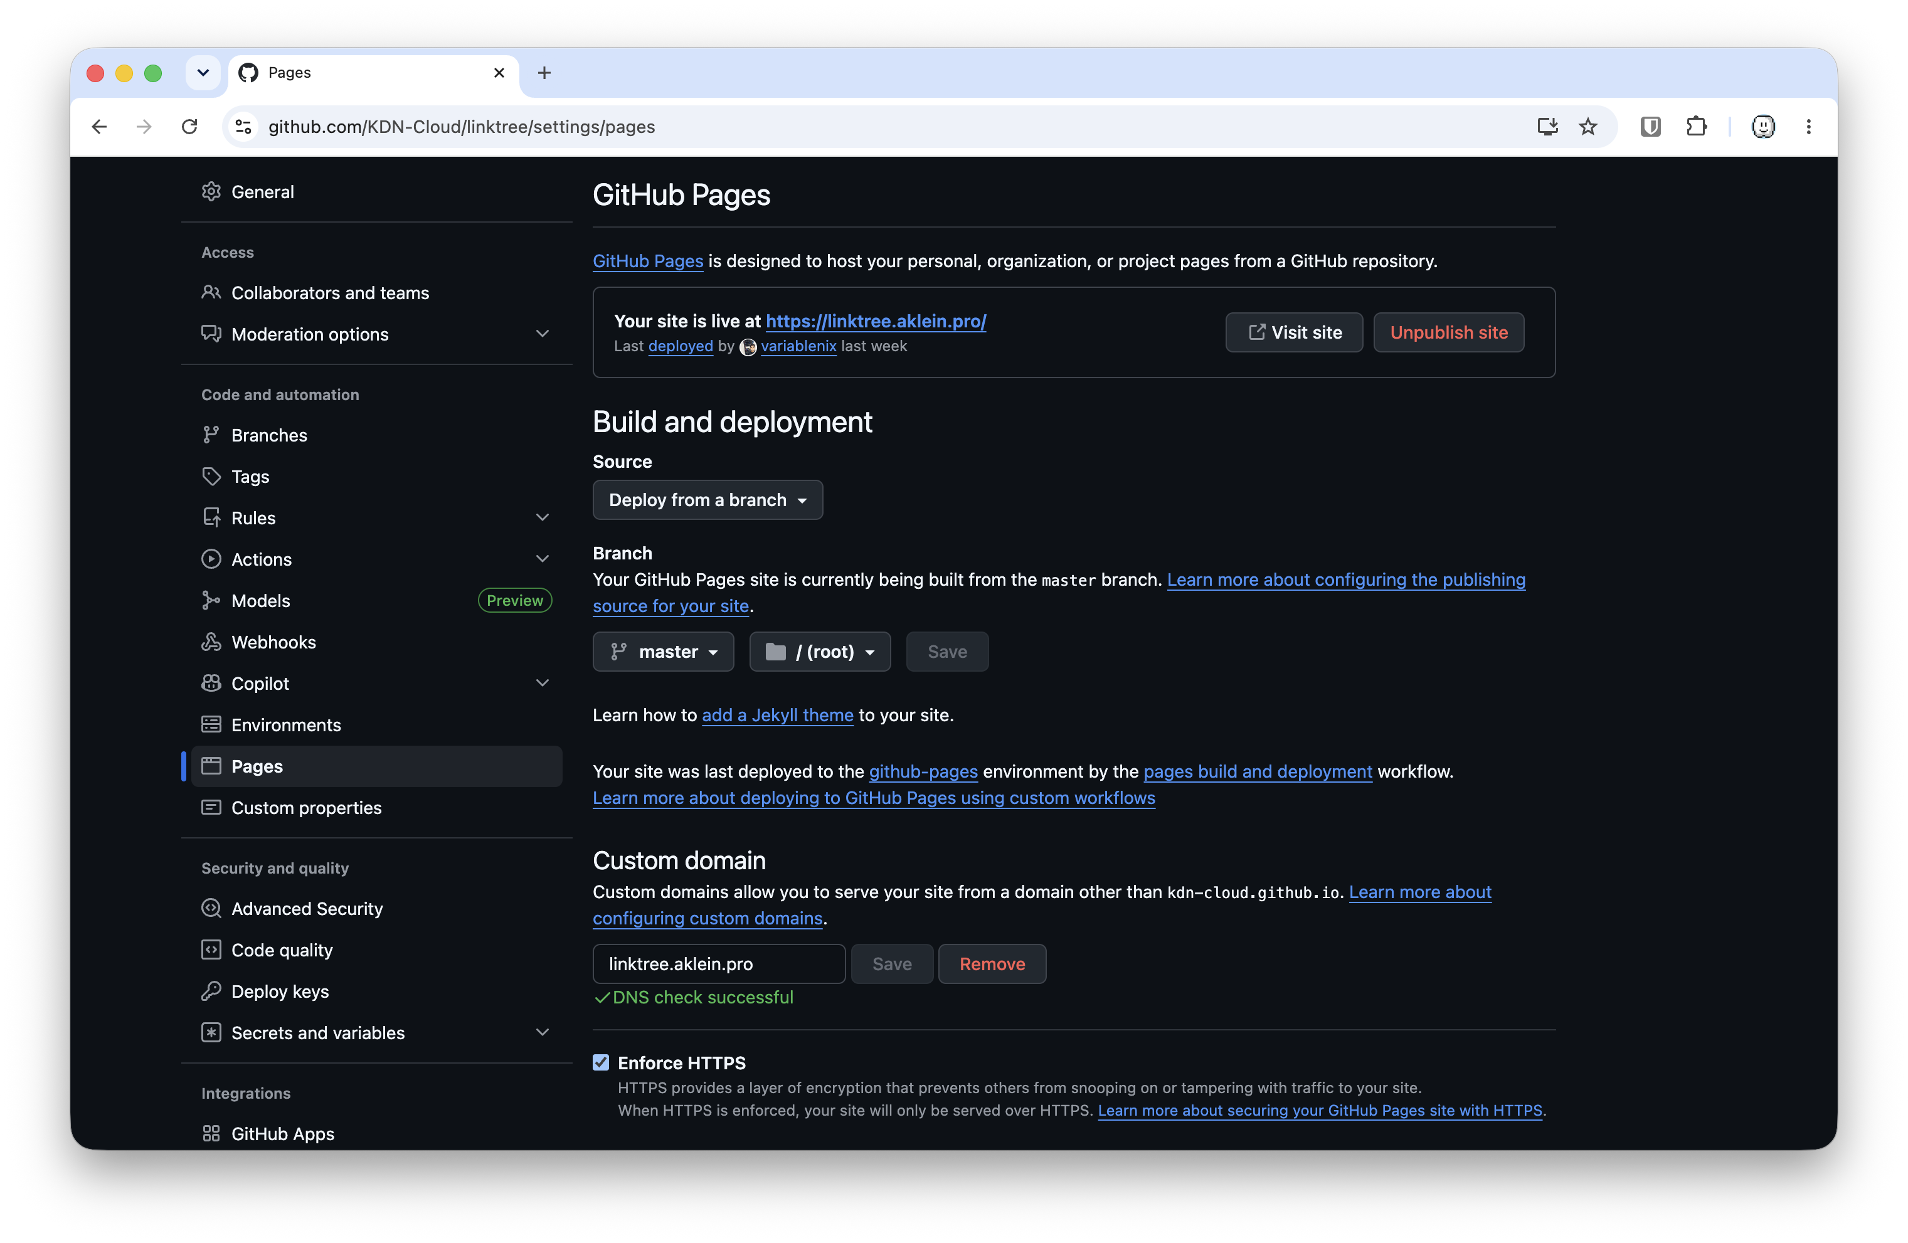Open the browser profile avatar icon

click(x=1763, y=127)
